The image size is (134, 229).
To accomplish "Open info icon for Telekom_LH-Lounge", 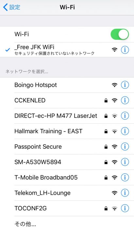I will click(125, 193).
